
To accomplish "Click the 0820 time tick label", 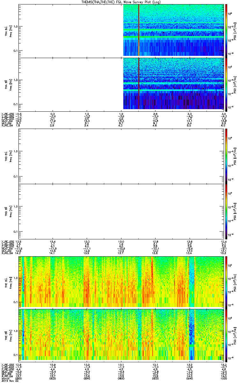I will click(x=53, y=379).
